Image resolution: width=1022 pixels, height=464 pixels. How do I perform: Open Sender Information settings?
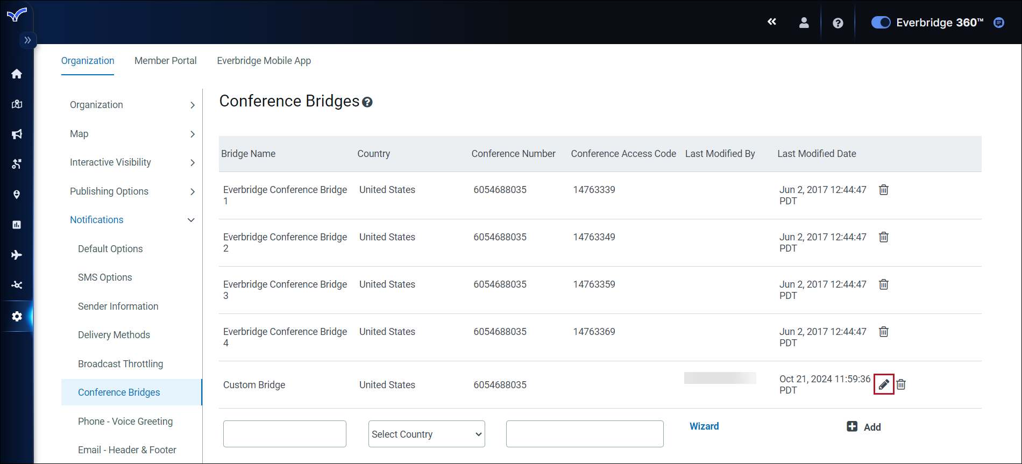pyautogui.click(x=118, y=306)
